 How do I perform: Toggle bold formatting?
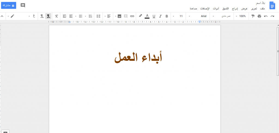167,16
